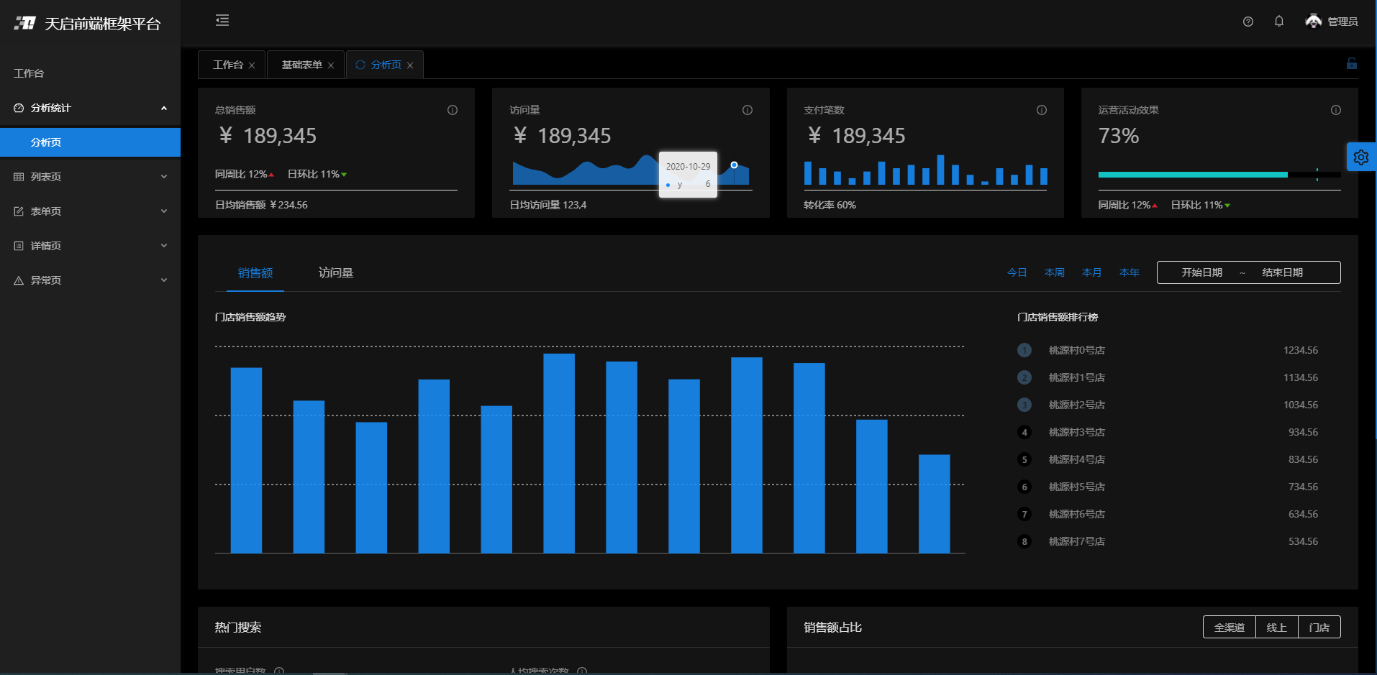
Task: Filter by 本周
Action: tap(1054, 272)
